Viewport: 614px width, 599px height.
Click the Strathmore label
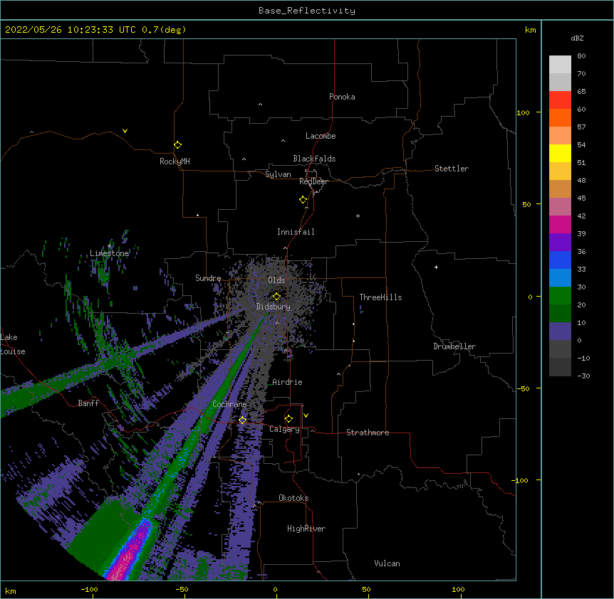pyautogui.click(x=368, y=433)
